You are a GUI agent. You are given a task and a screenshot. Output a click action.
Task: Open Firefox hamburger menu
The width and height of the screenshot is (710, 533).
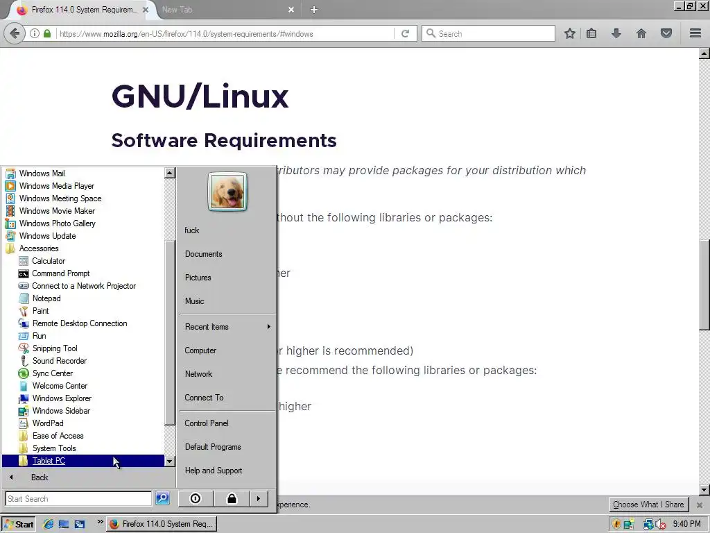click(695, 33)
